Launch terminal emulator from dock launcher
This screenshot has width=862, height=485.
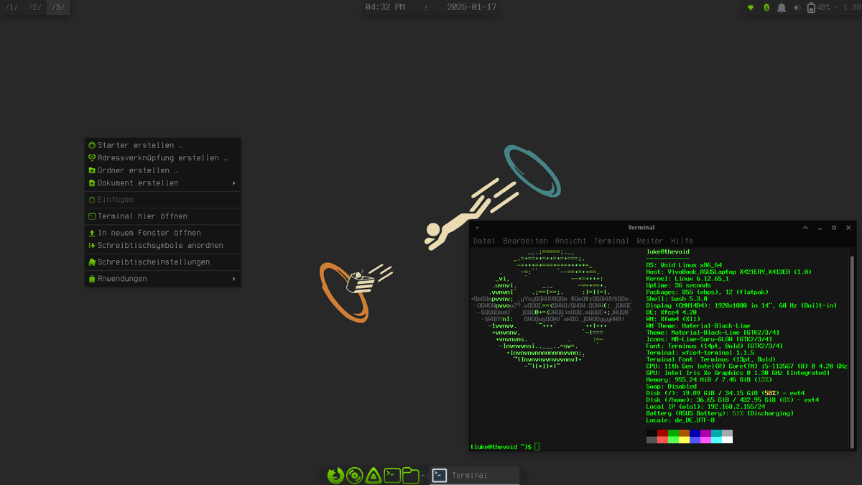pos(392,475)
